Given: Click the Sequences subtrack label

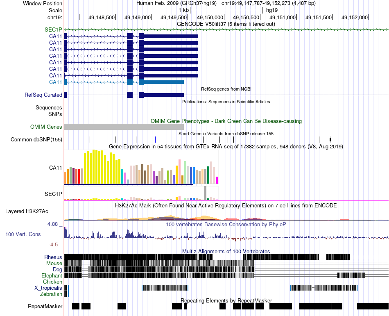Looking at the screenshot, I should [x=49, y=107].
